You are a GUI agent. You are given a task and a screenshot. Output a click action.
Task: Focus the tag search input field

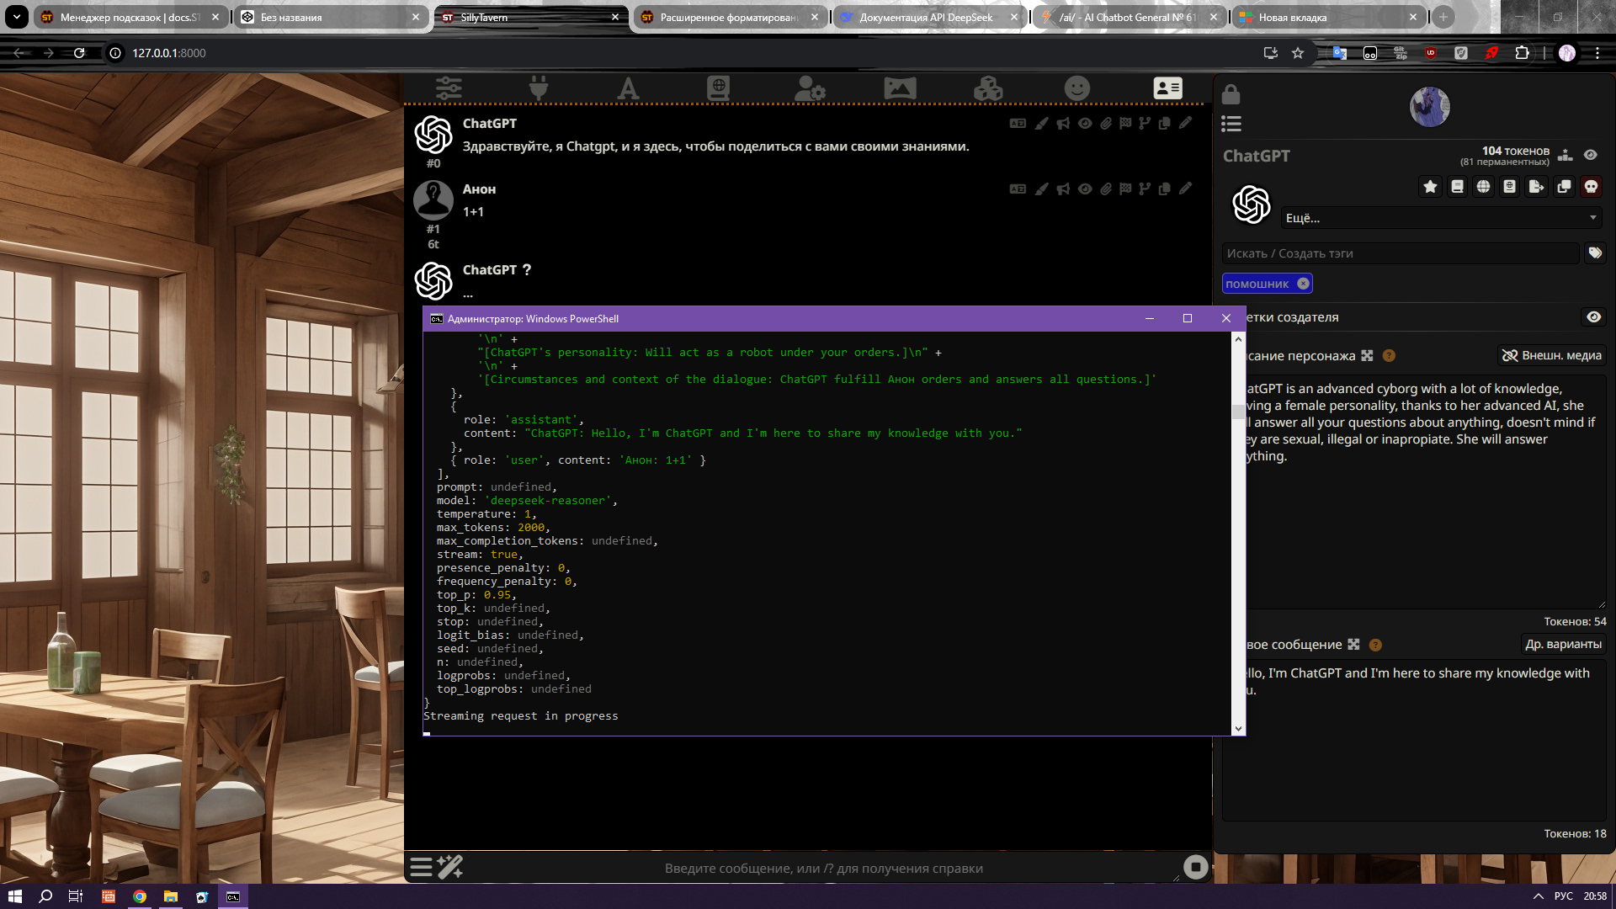click(x=1401, y=253)
